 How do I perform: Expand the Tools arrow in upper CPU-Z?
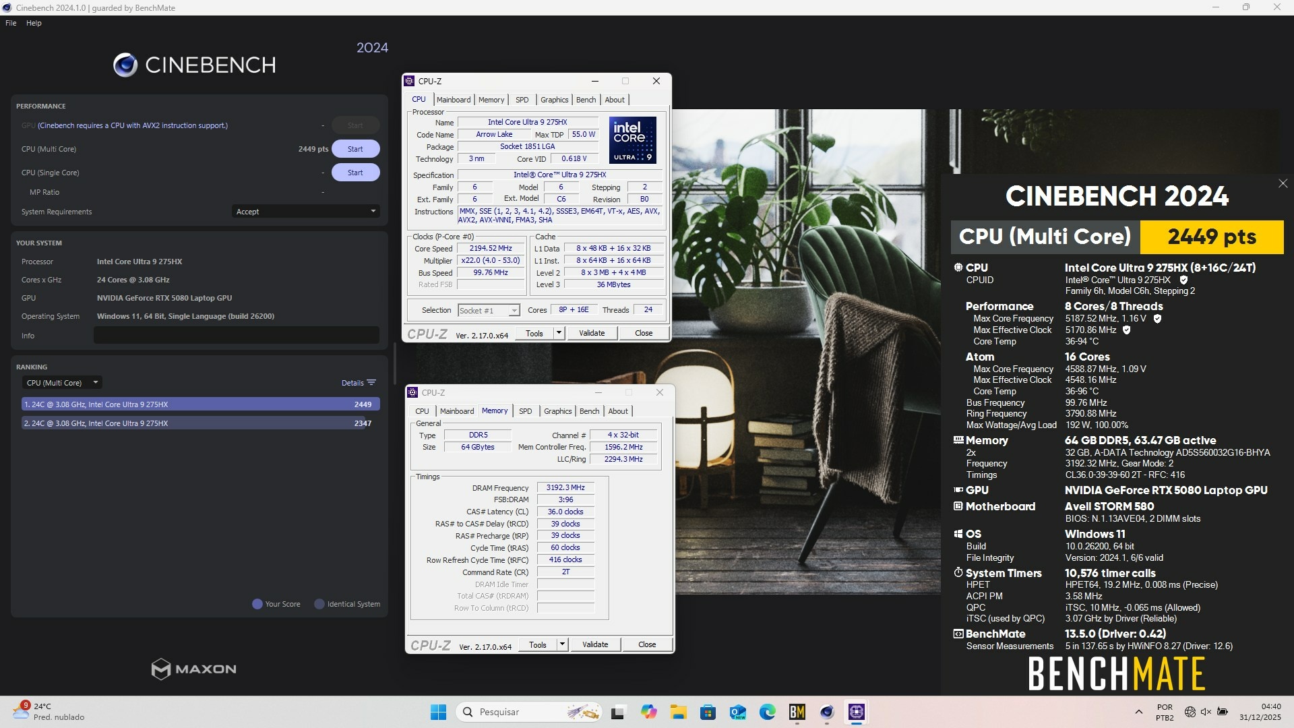(559, 333)
